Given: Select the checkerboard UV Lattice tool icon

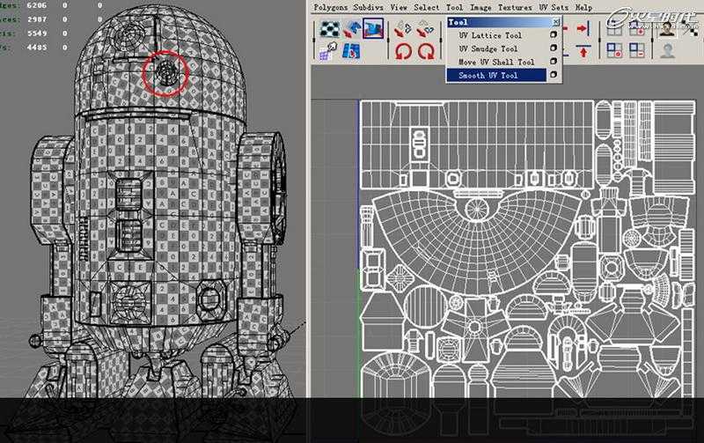Looking at the screenshot, I should 330,28.
